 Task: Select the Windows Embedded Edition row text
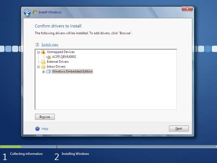coord(72,71)
